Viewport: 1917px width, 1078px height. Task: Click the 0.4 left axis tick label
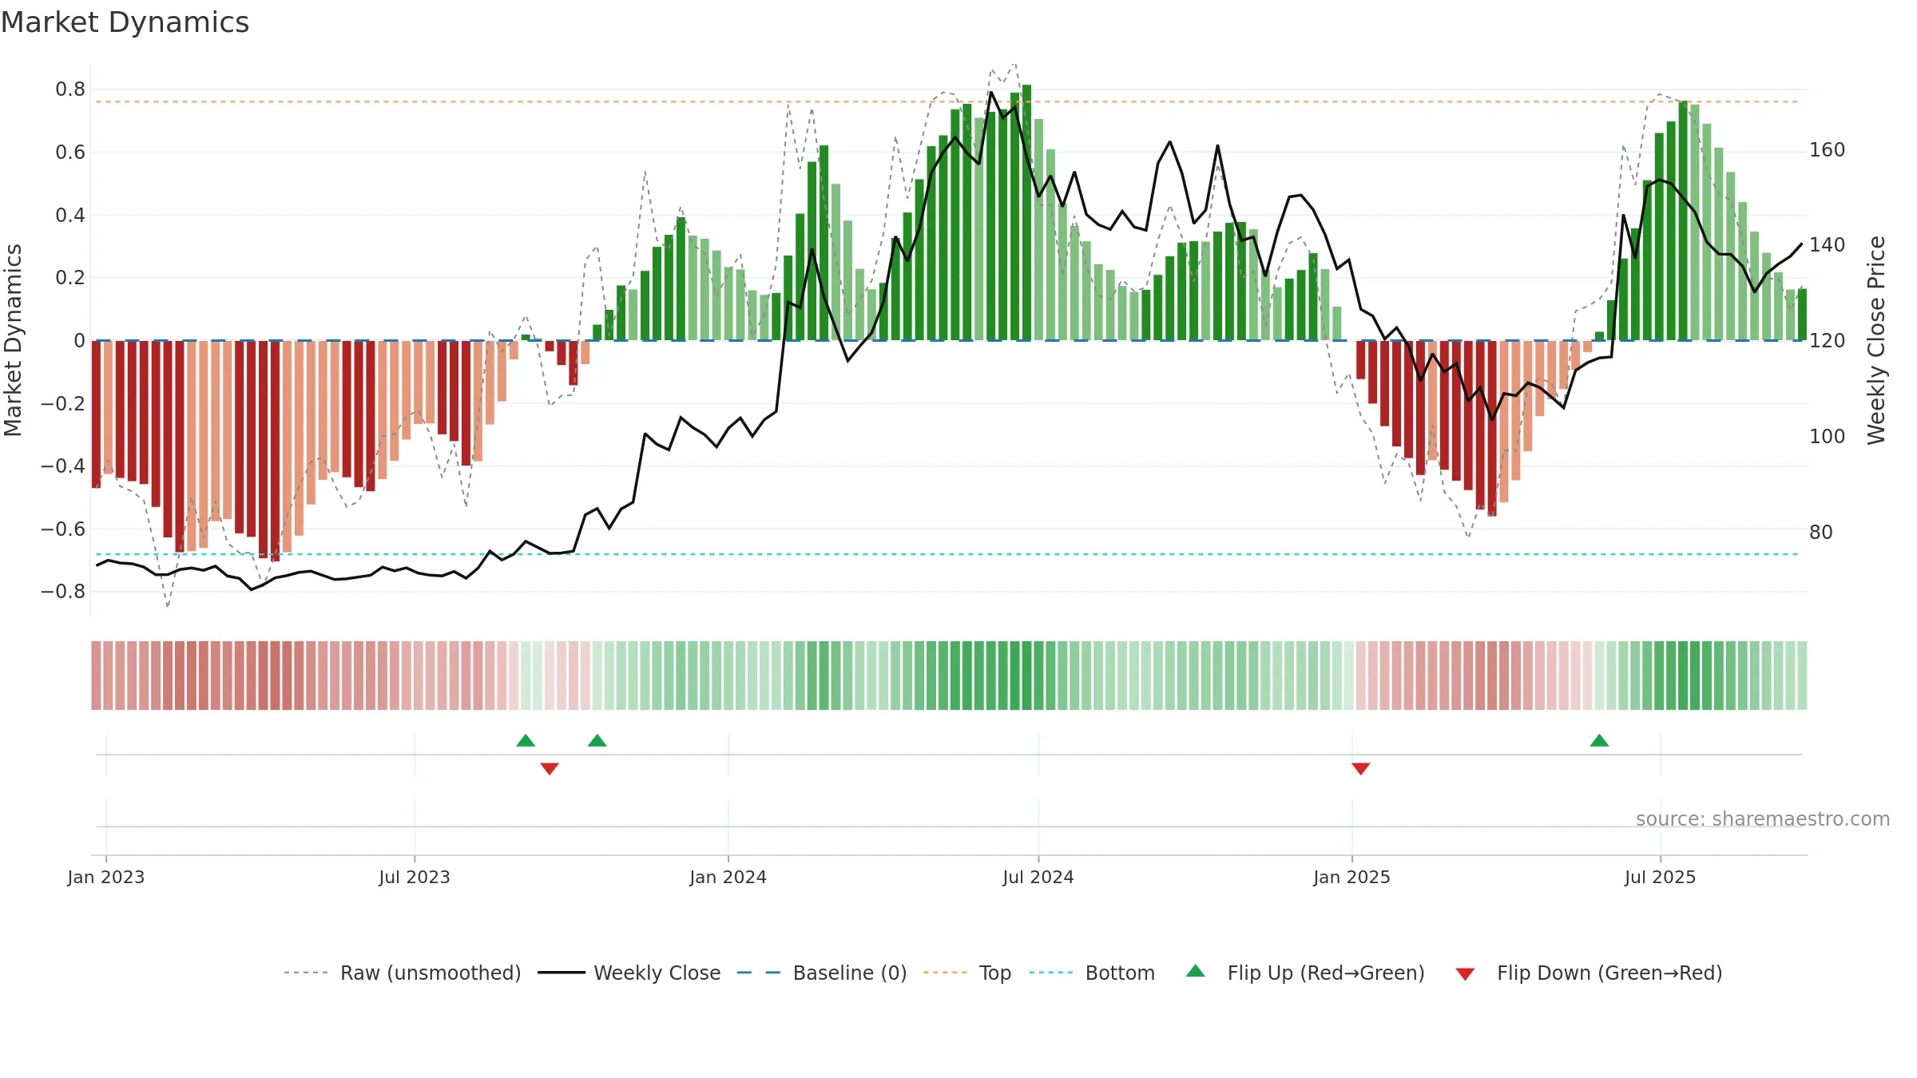[70, 215]
